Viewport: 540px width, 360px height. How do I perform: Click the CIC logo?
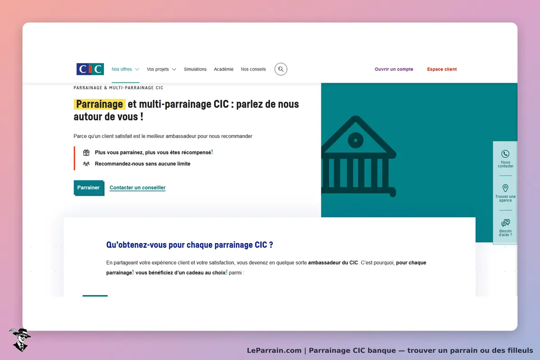(90, 69)
